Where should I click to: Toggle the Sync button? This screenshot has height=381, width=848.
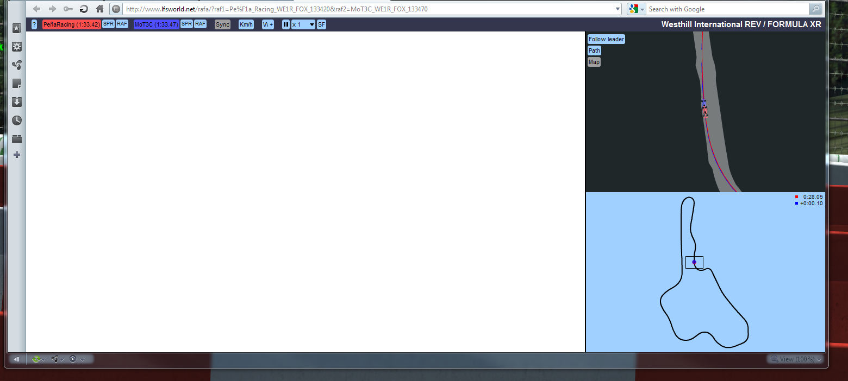(x=222, y=24)
